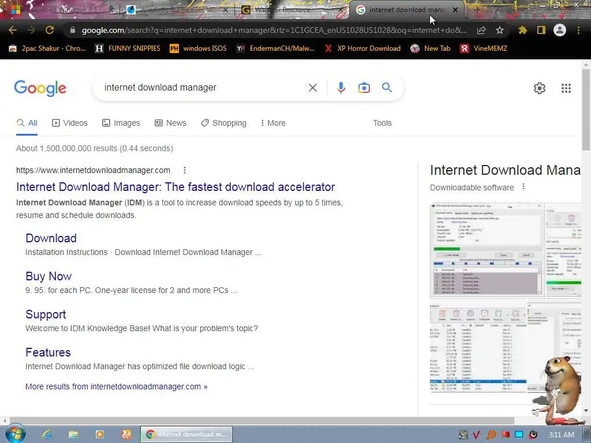Click inside the Google search input field
The width and height of the screenshot is (591, 443).
(x=204, y=88)
